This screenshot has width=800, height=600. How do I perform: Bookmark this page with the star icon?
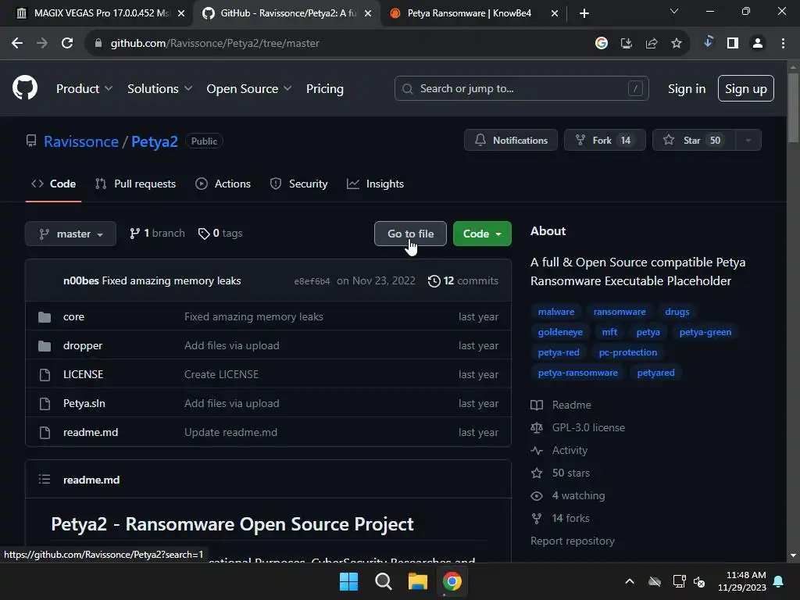pos(676,44)
